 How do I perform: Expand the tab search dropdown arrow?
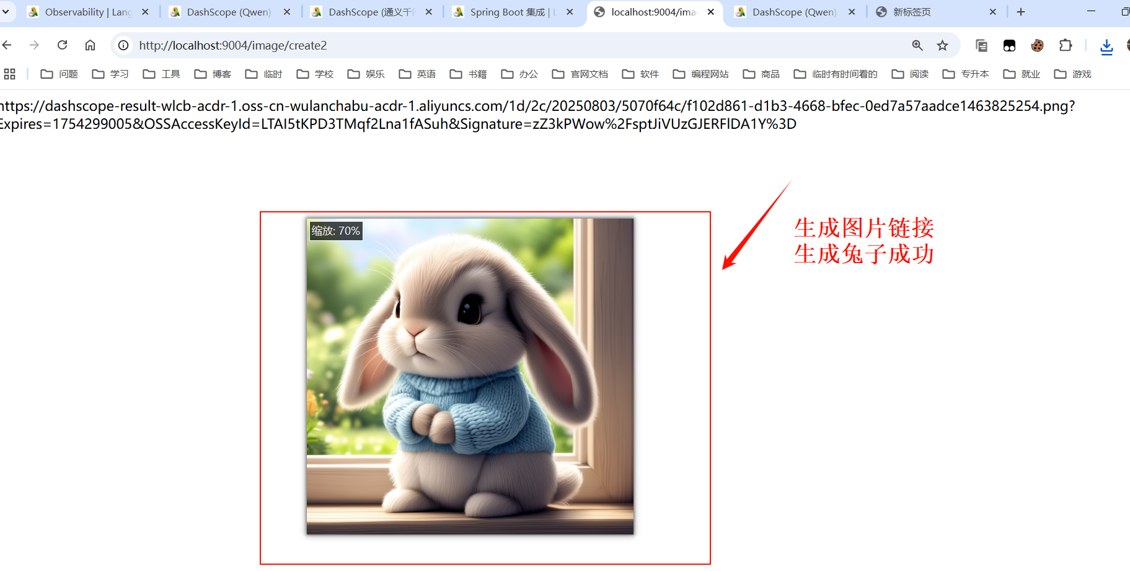pos(6,12)
